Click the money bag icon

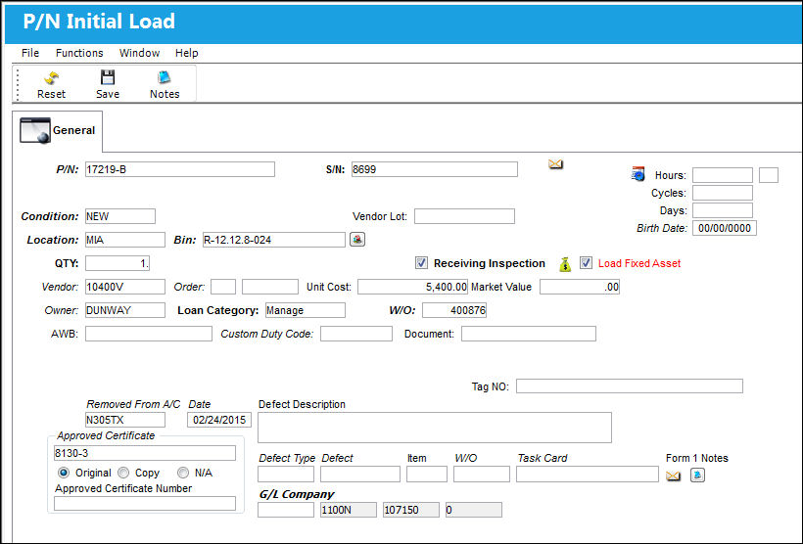pyautogui.click(x=565, y=264)
